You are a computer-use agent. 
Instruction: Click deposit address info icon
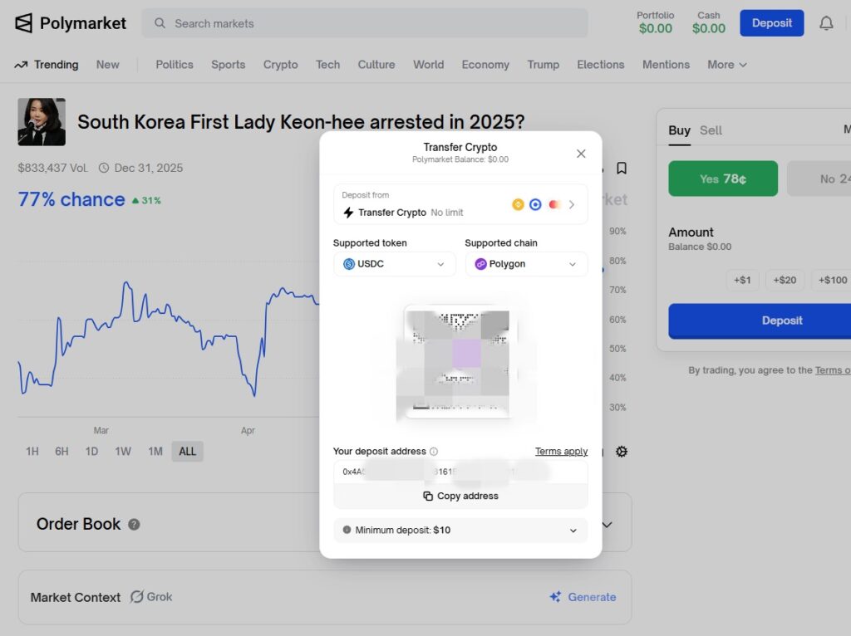tap(434, 451)
